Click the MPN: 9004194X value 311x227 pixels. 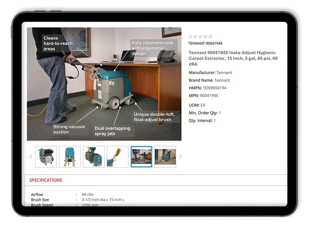[x=209, y=96]
